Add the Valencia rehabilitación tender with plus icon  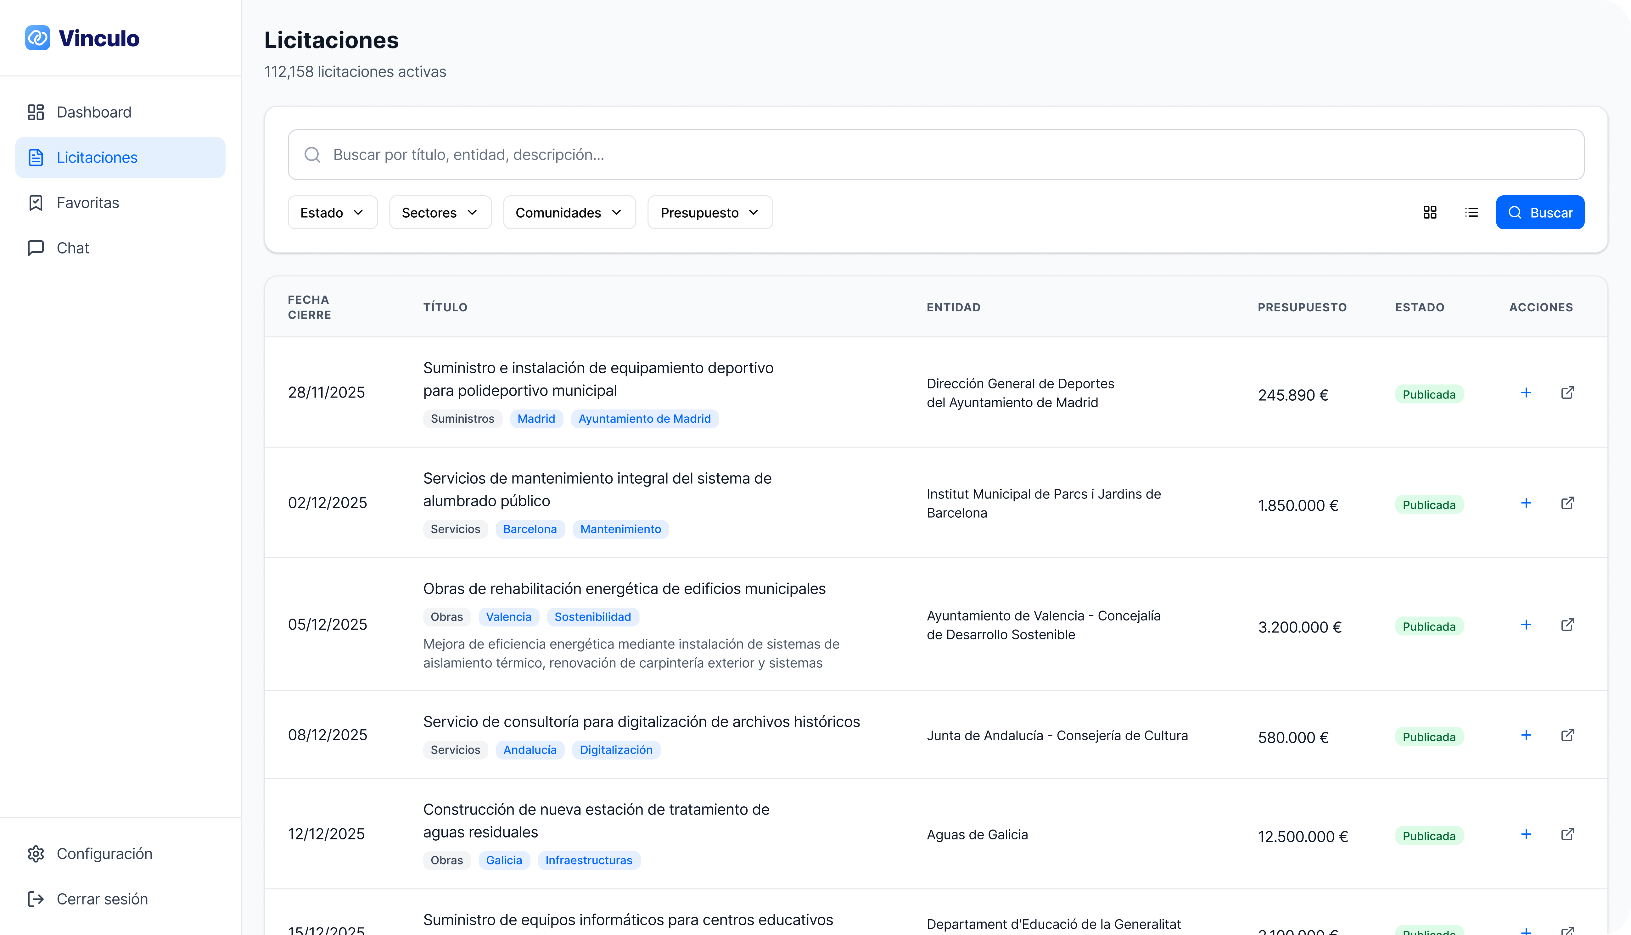point(1526,625)
